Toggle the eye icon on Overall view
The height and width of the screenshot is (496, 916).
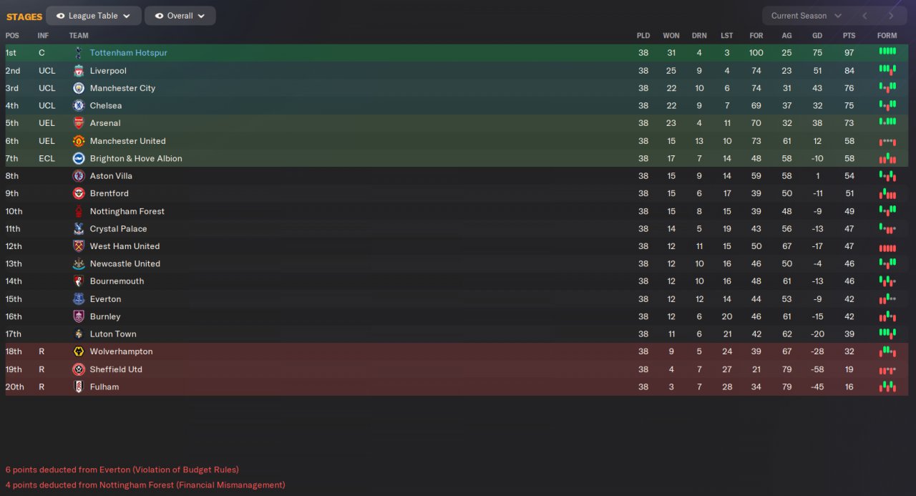tap(159, 16)
